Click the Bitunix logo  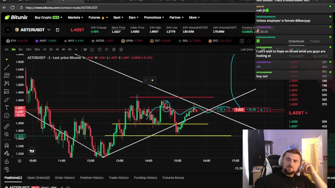(16, 17)
